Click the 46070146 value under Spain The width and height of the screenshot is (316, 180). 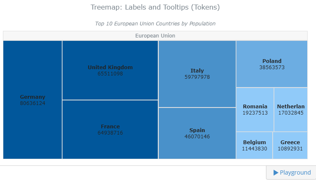(x=197, y=137)
